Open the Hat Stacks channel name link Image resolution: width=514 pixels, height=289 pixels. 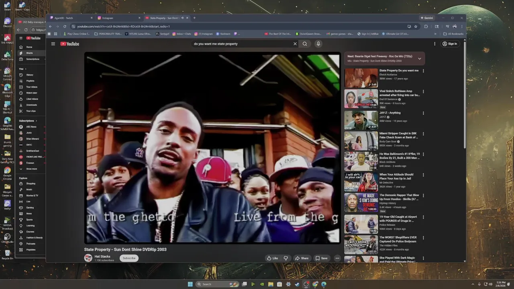coord(102,256)
